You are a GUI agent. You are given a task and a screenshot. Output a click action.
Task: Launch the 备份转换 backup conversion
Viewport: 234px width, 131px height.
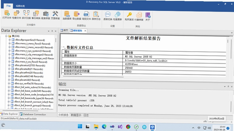(x=36, y=15)
